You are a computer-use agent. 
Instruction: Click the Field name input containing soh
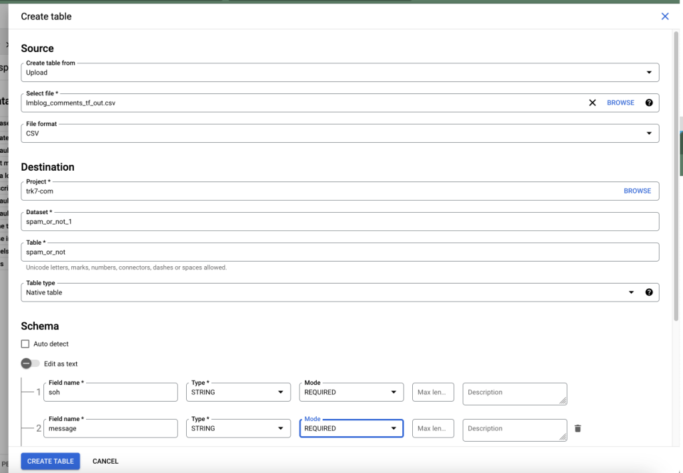pyautogui.click(x=111, y=392)
